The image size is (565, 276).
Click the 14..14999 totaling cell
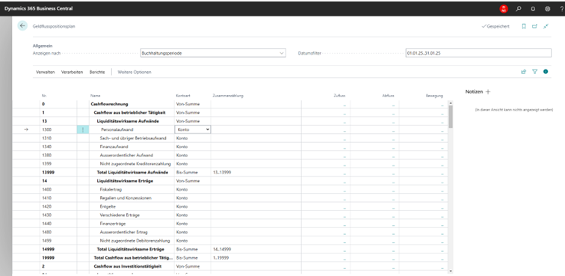click(x=256, y=249)
